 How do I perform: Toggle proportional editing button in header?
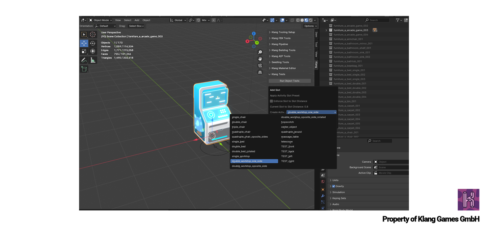(x=214, y=20)
